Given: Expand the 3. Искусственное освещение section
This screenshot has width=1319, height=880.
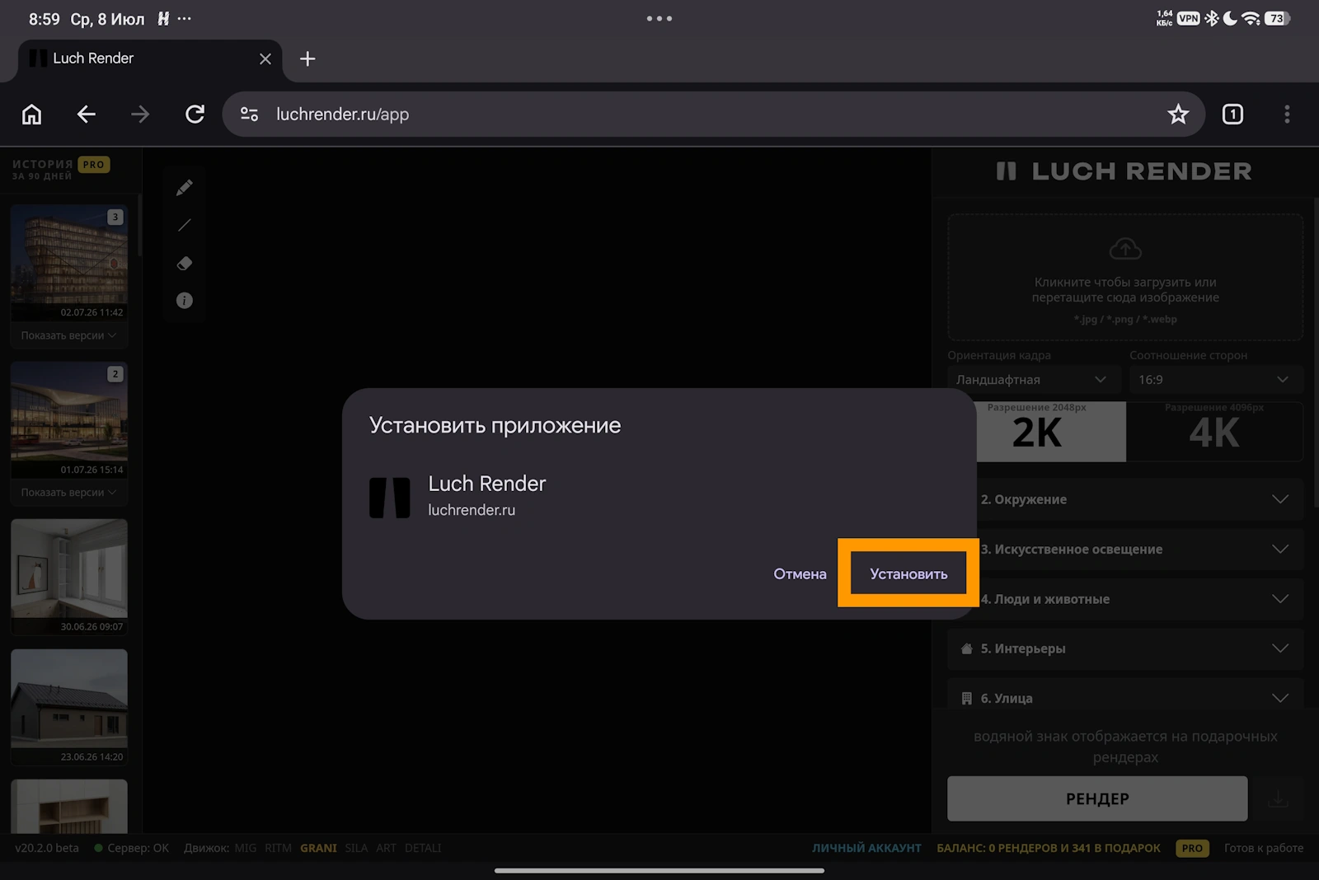Looking at the screenshot, I should (x=1125, y=549).
